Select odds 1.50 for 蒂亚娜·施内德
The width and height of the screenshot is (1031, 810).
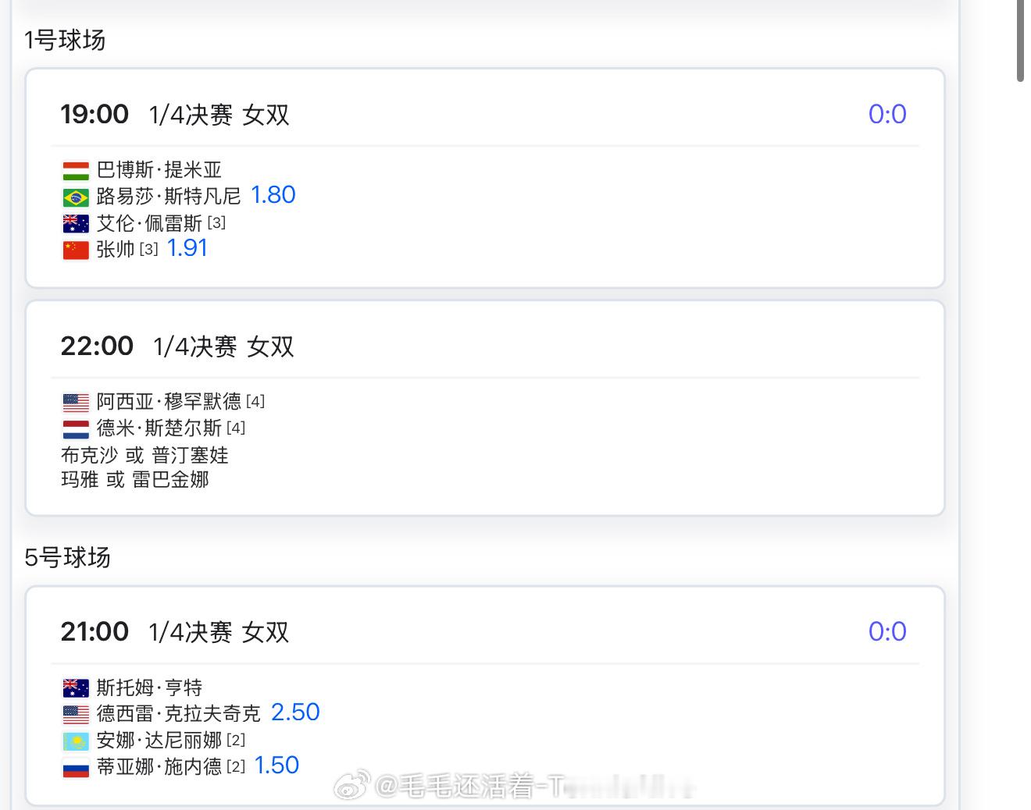click(x=276, y=766)
